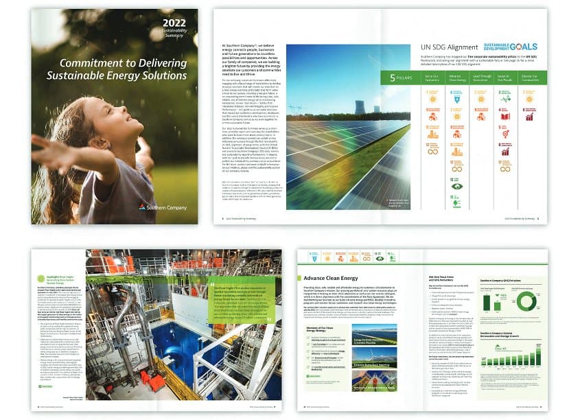Click the girl with outstretched arms cover photo
580x420 pixels.
(x=115, y=117)
